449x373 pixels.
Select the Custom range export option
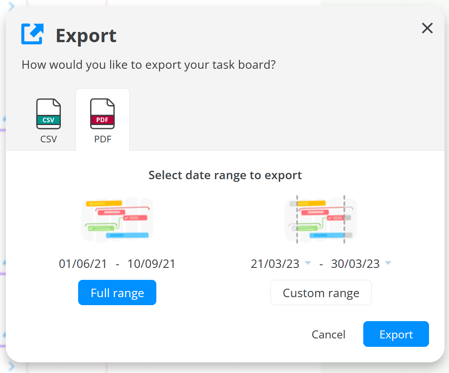click(x=321, y=292)
